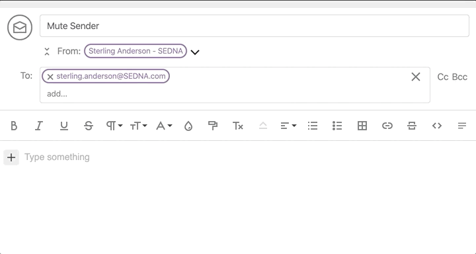The image size is (476, 254).
Task: Insert a table into the email
Action: pos(362,126)
